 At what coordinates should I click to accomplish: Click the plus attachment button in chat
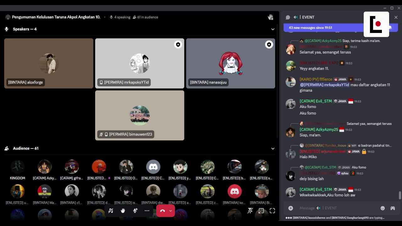tap(291, 208)
